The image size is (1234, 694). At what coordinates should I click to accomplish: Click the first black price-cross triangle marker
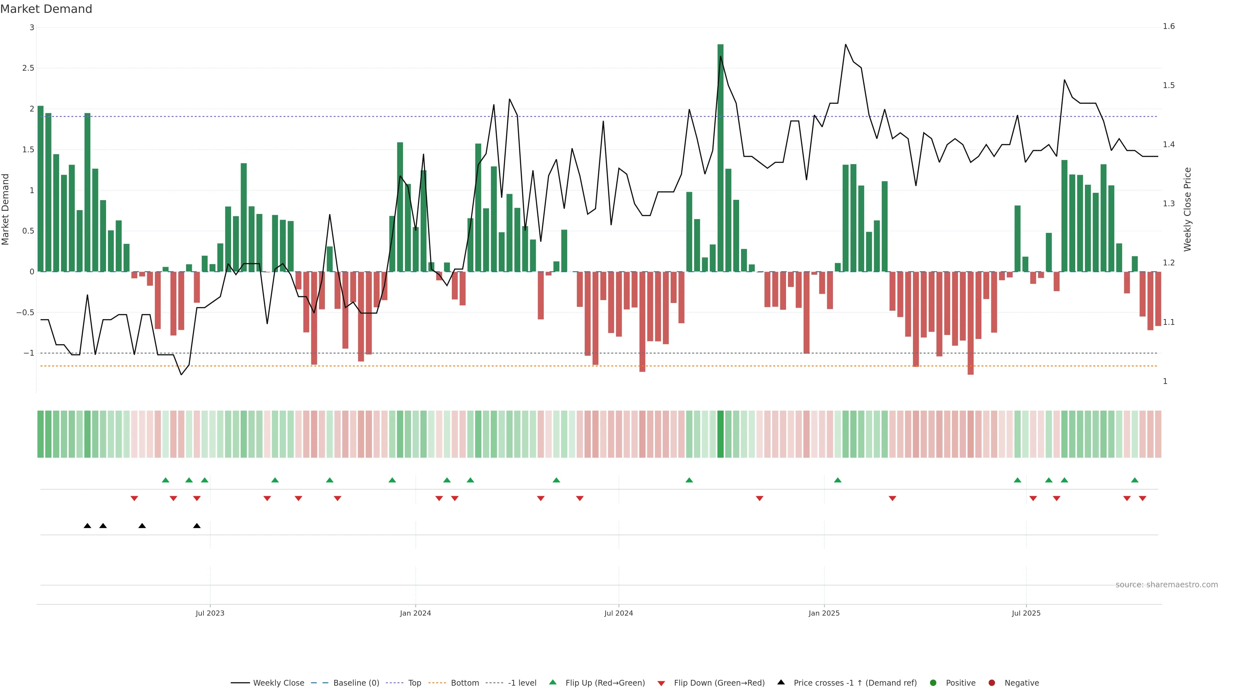[x=87, y=526]
